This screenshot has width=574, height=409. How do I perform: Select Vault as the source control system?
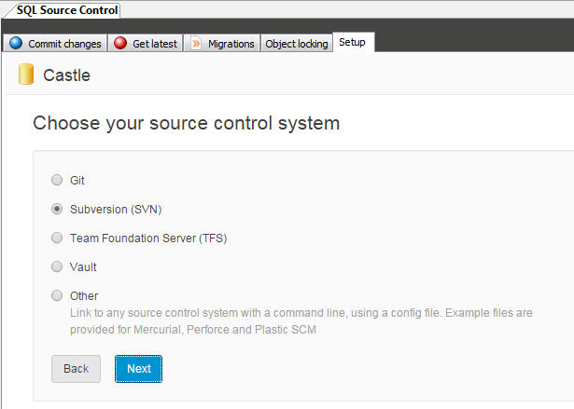(58, 267)
